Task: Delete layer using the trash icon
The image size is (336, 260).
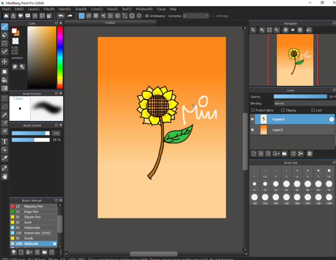Action: click(309, 153)
